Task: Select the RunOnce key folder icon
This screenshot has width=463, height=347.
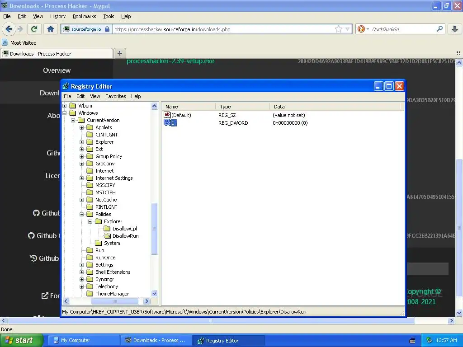Action: tap(90, 257)
